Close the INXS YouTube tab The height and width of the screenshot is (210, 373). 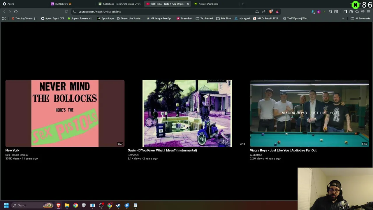(188, 4)
